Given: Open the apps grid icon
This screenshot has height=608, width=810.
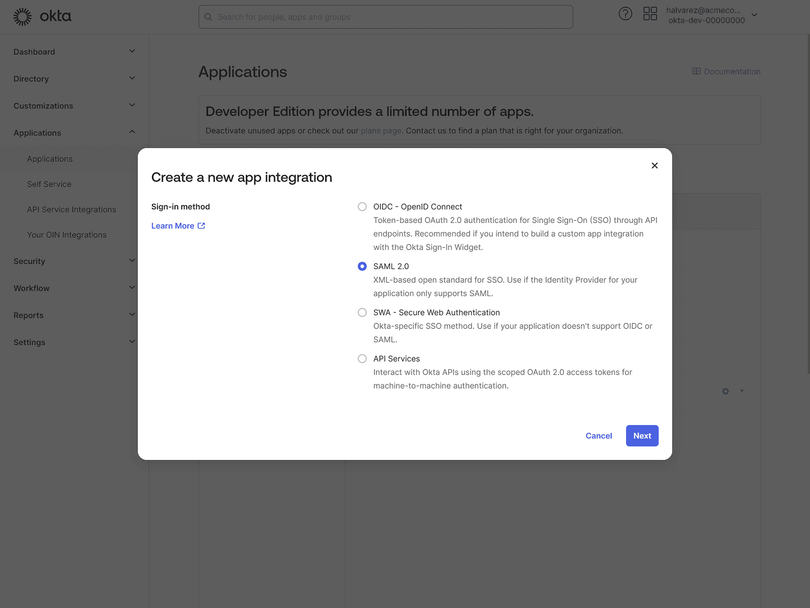Looking at the screenshot, I should (650, 14).
